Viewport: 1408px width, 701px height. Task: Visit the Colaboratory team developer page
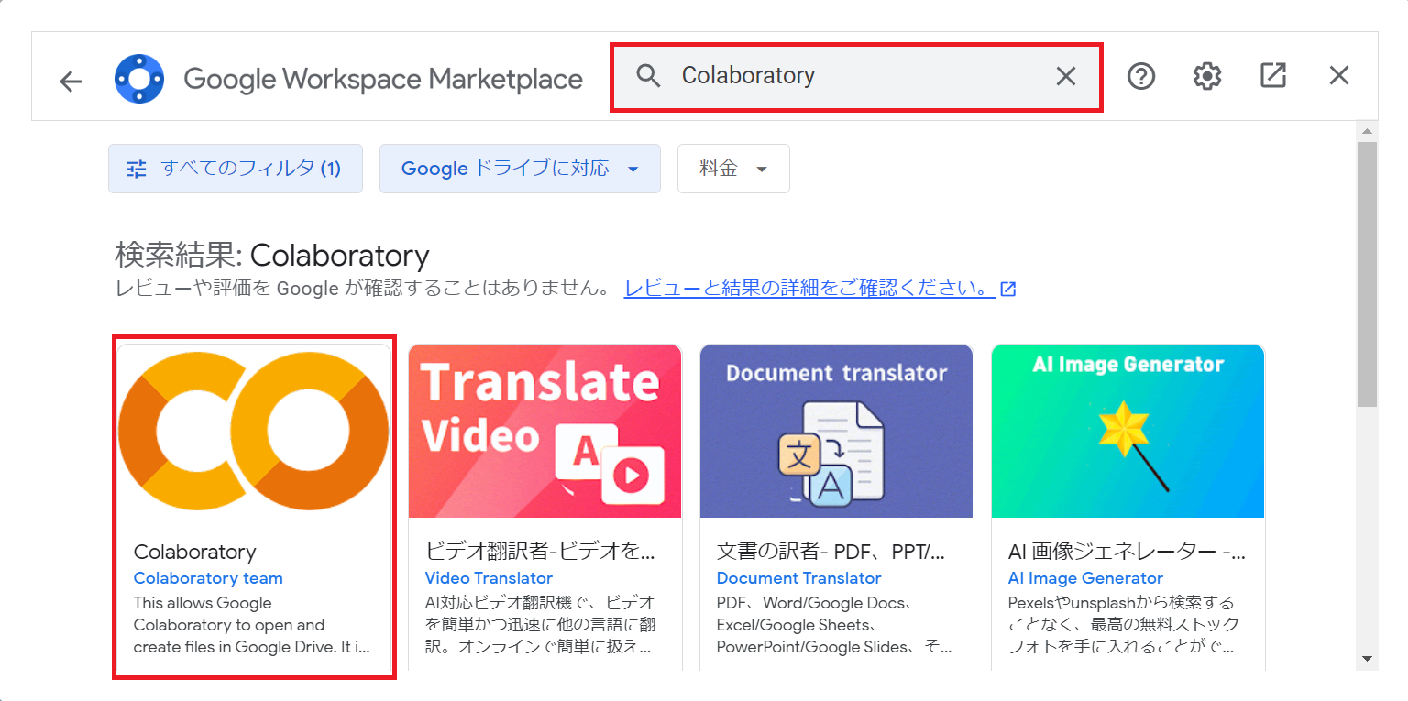coord(208,578)
